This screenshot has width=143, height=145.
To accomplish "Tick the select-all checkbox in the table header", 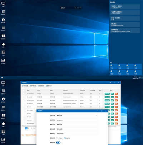I will click(24, 90).
